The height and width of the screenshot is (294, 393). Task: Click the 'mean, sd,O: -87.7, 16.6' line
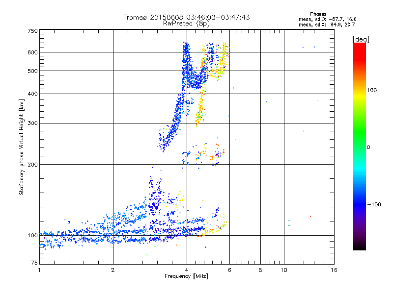(x=327, y=19)
